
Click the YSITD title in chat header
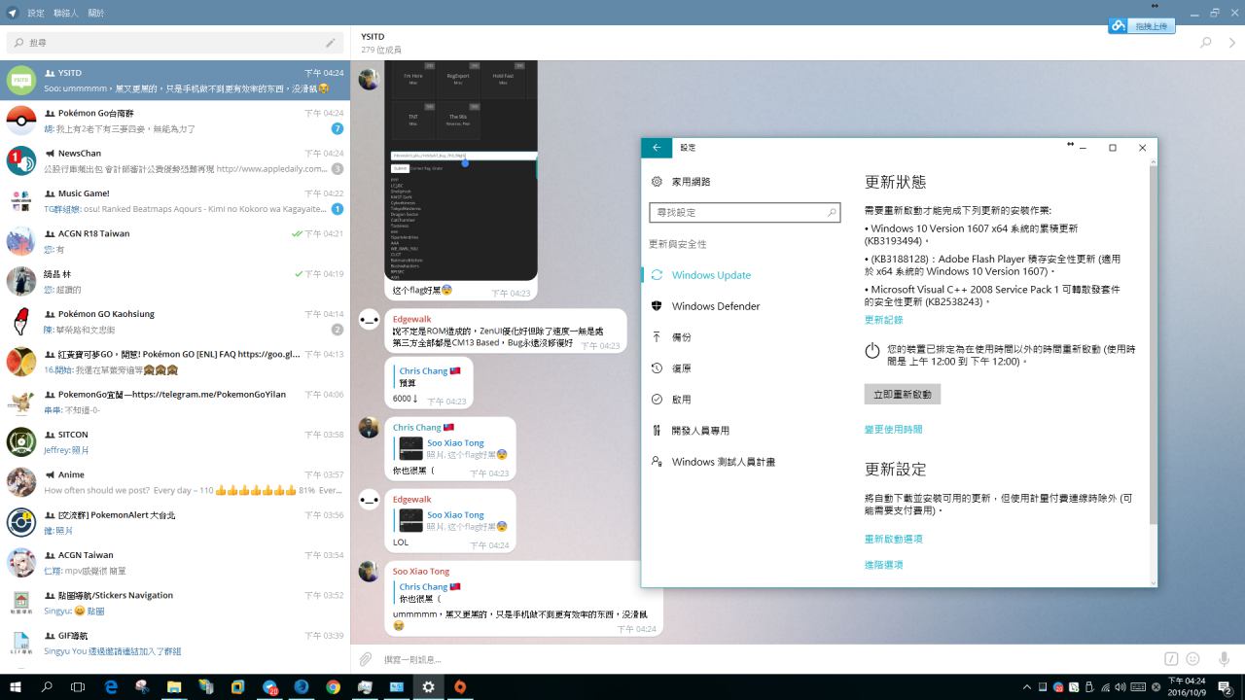(x=371, y=37)
